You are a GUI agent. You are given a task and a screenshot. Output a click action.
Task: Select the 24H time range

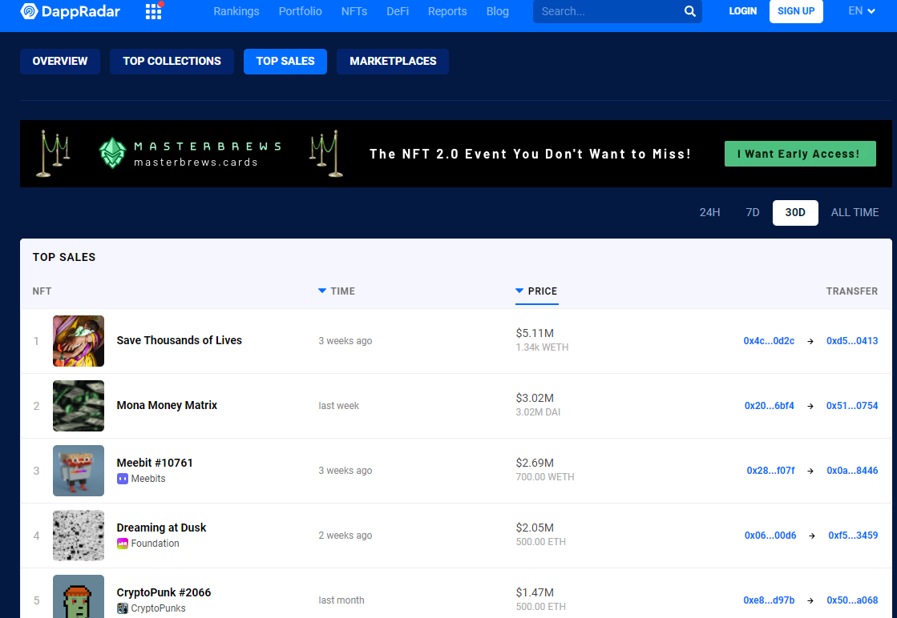(x=709, y=212)
